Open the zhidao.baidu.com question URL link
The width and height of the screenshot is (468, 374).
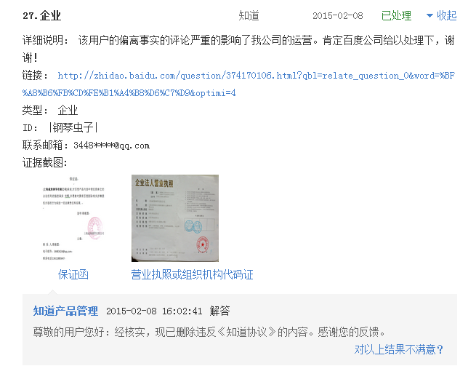point(256,76)
